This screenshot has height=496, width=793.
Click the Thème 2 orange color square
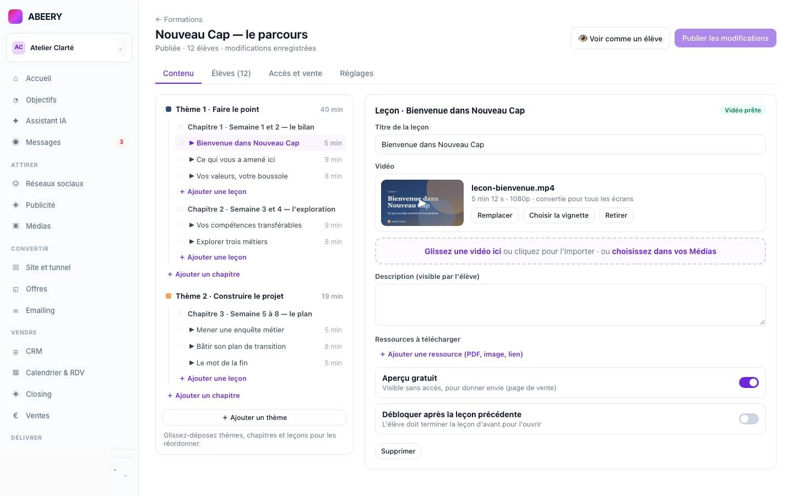coord(169,296)
